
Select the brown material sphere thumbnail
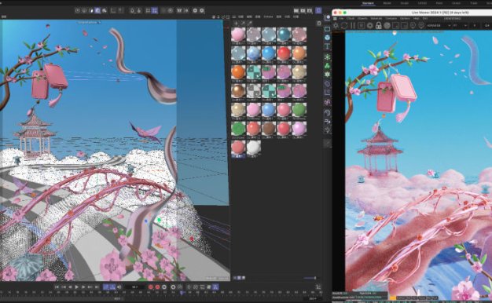[269, 129]
